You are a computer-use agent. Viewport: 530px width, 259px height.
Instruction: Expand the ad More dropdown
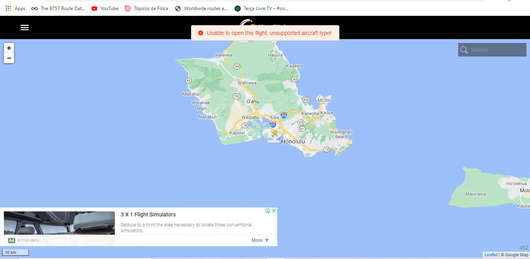click(260, 240)
